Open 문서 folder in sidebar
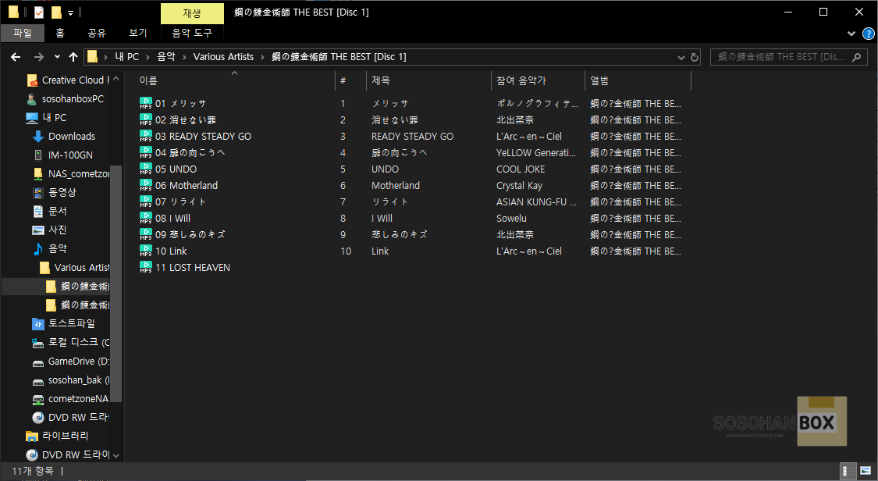Image resolution: width=878 pixels, height=481 pixels. 57,211
